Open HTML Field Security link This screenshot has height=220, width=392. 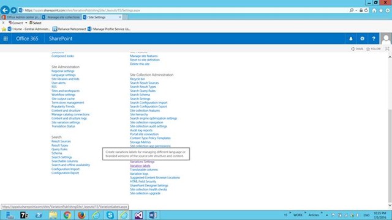coord(143,182)
